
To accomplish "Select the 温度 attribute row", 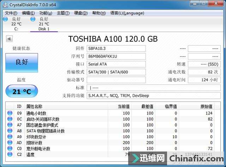I will point(110,154).
